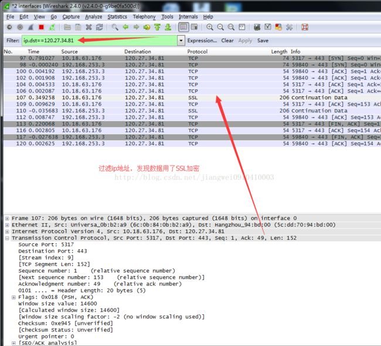Find a packet with magnifier icon
Viewport: 381px width, 346px height.
pyautogui.click(x=115, y=27)
